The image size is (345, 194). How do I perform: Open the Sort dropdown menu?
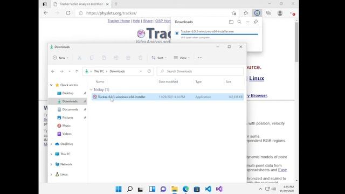click(159, 58)
